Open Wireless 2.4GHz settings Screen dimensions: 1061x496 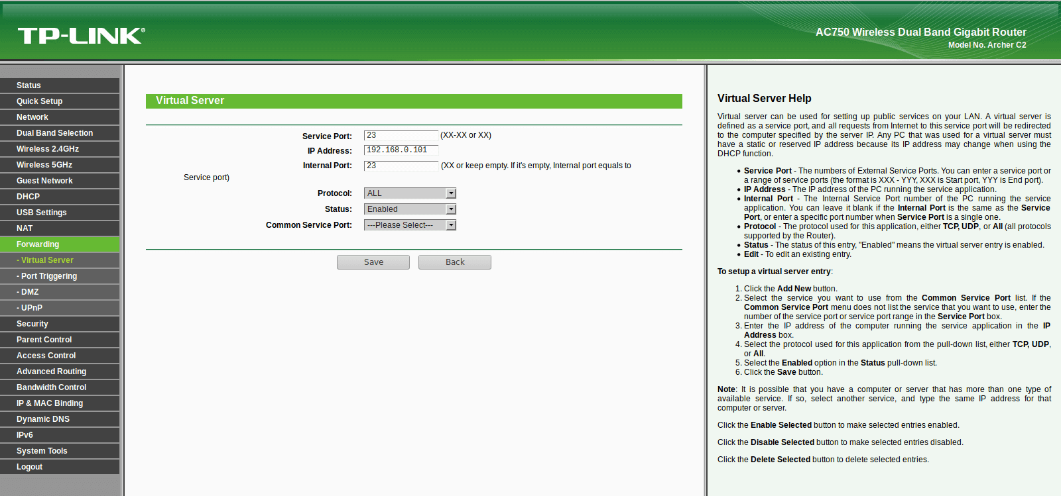pos(60,149)
